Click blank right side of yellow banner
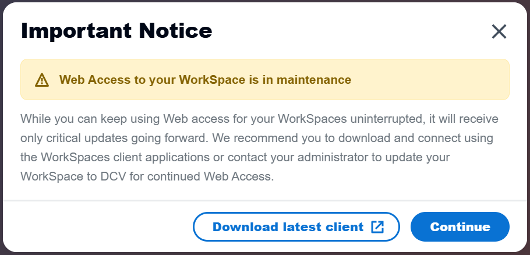 pyautogui.click(x=431, y=79)
